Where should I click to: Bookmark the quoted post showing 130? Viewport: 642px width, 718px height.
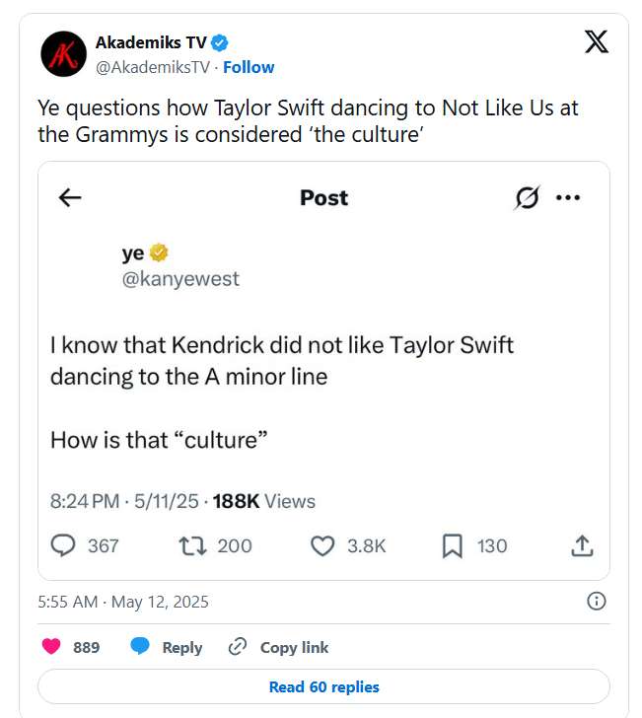(453, 545)
